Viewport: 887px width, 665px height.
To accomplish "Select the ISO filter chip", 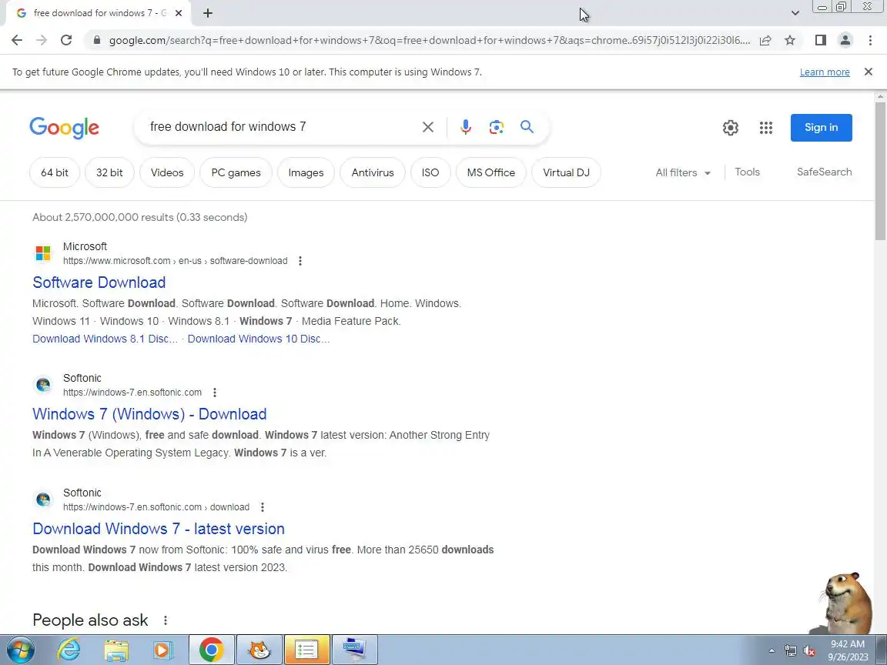I will [x=430, y=172].
